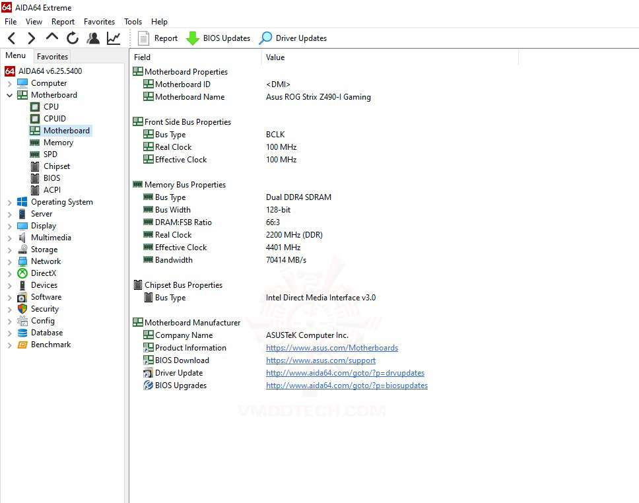Image resolution: width=639 pixels, height=503 pixels.
Task: Open the File menu
Action: pyautogui.click(x=11, y=22)
